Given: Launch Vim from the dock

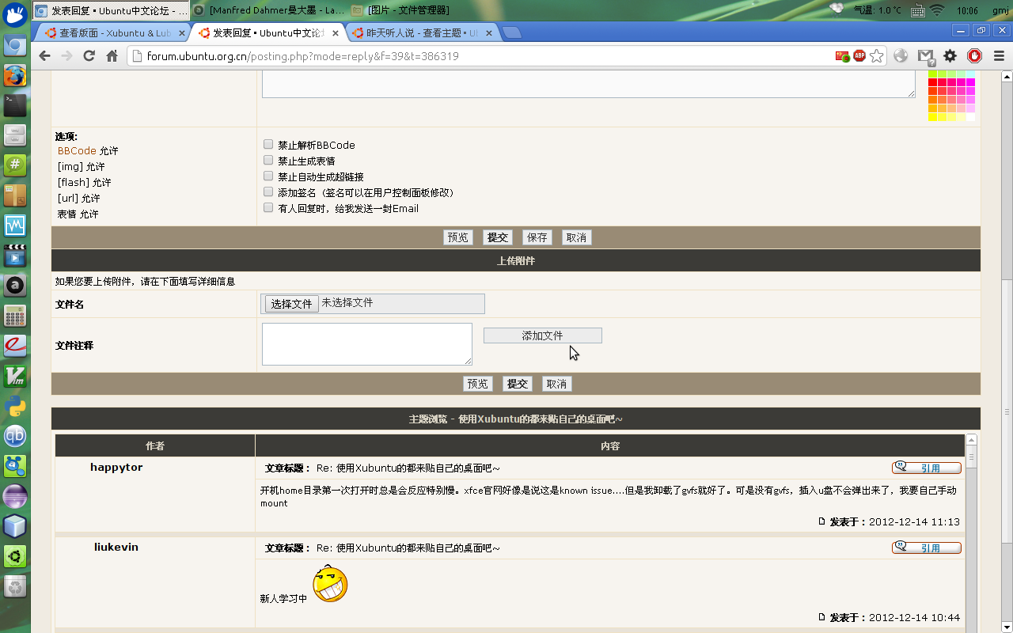Looking at the screenshot, I should click(15, 376).
